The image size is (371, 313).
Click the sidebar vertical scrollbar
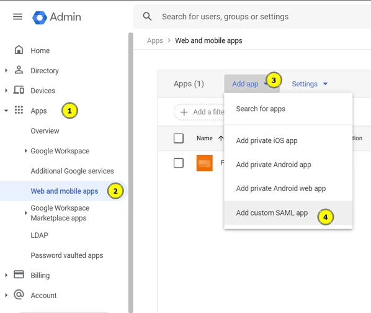click(131, 173)
